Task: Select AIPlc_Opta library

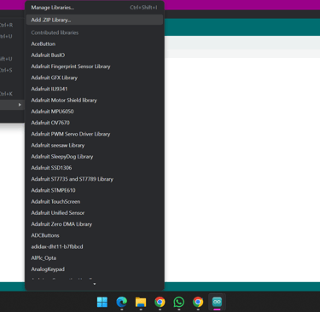Action: click(95, 258)
